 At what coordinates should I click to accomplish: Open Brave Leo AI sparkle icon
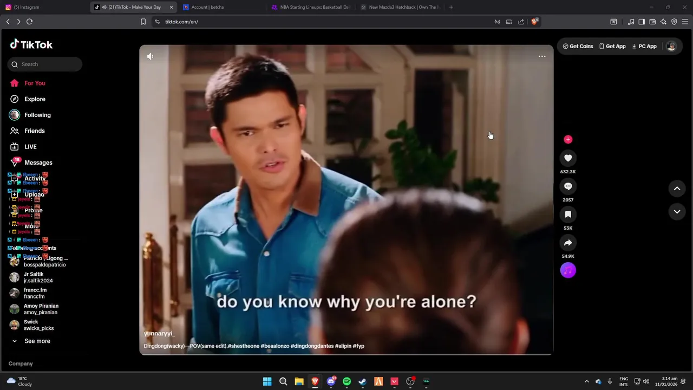click(663, 22)
